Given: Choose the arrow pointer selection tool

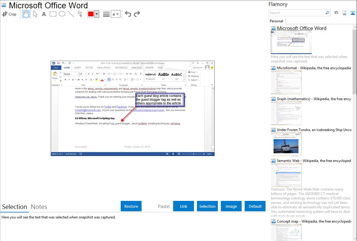Looking at the screenshot, I should click(x=35, y=14).
